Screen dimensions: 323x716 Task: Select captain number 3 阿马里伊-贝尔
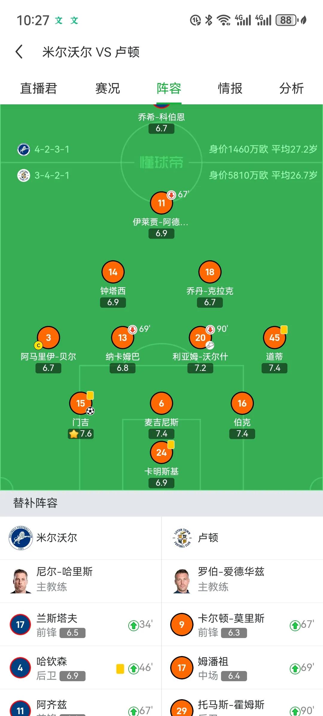(48, 338)
